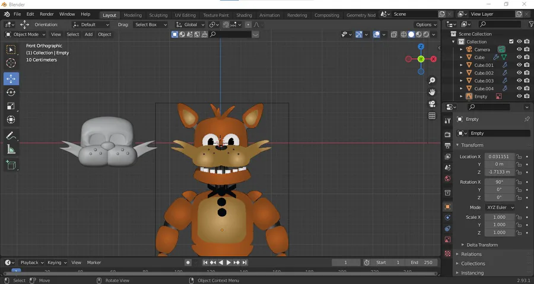The image size is (534, 284).
Task: Toggle Cube.004 visibility eye
Action: tap(519, 88)
